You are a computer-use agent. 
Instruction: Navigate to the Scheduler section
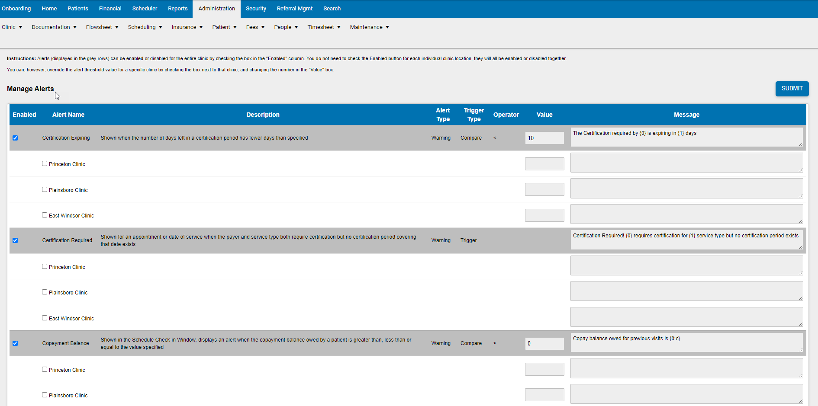(145, 8)
